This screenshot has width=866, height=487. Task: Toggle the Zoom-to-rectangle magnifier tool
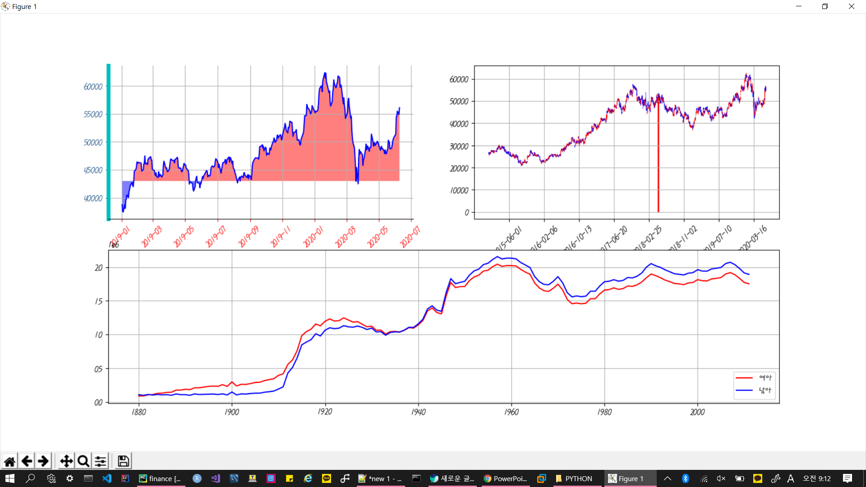83,461
